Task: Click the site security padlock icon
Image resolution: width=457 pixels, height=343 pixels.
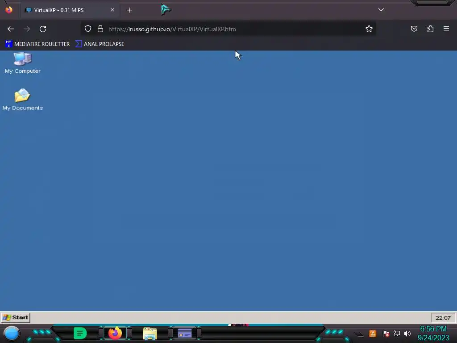Action: coord(100,29)
